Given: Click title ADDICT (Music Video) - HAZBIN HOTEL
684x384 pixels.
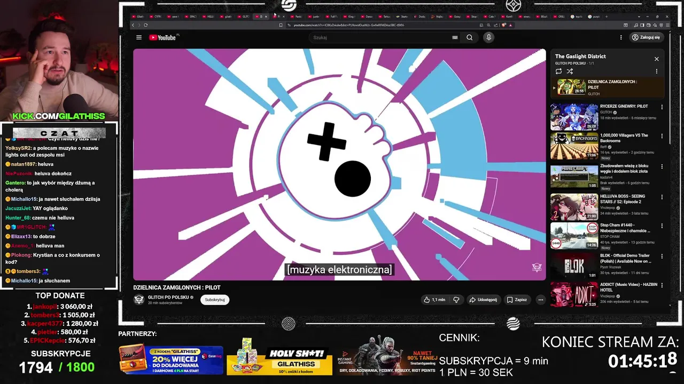Looking at the screenshot, I should 628,287.
